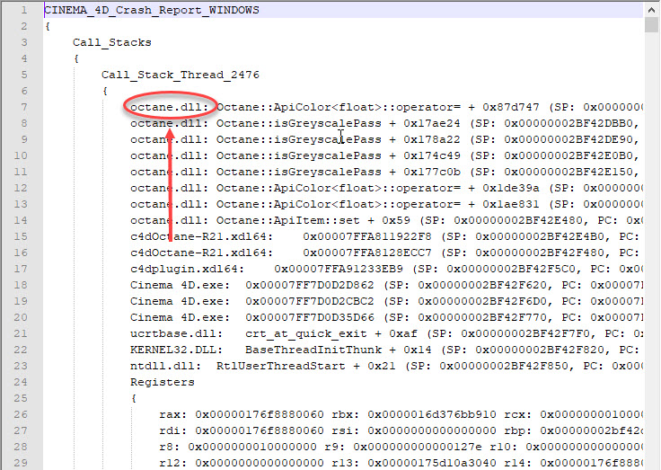Click offset 0x174c49 on line 10
Image resolution: width=661 pixels, height=470 pixels.
pos(432,155)
